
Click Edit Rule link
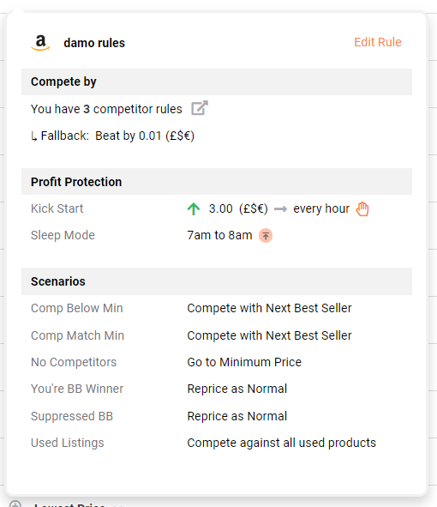click(378, 42)
